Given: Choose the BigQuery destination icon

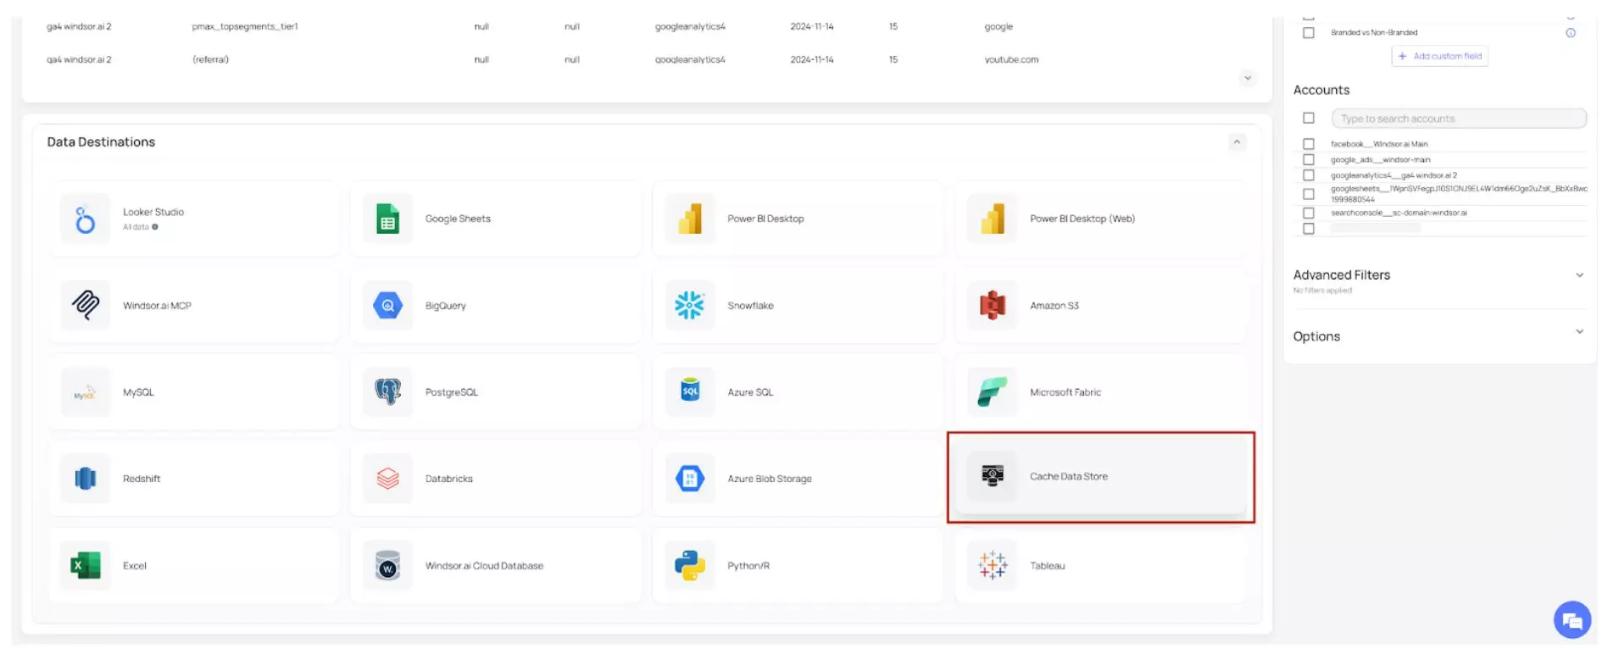Looking at the screenshot, I should pyautogui.click(x=387, y=306).
